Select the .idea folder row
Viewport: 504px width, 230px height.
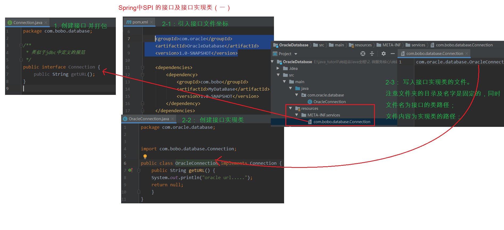pos(334,68)
